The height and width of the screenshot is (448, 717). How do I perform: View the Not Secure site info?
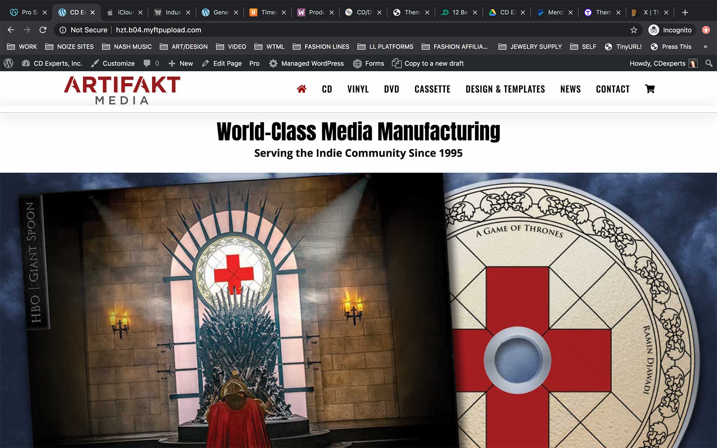point(83,30)
